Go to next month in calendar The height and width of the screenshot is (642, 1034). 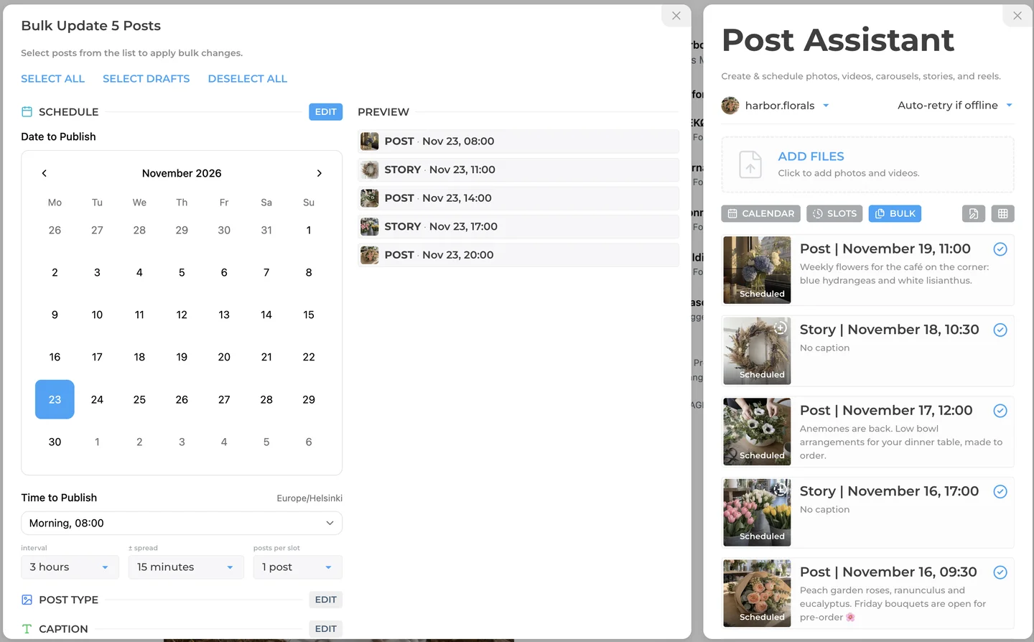(x=320, y=173)
